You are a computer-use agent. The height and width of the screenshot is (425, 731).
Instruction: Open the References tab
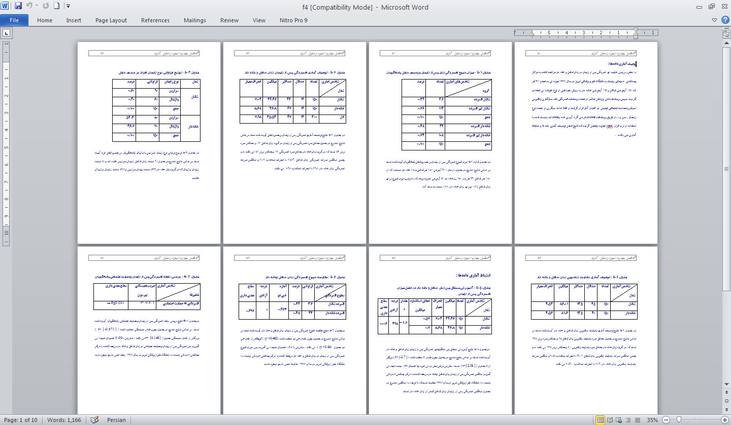pyautogui.click(x=155, y=20)
